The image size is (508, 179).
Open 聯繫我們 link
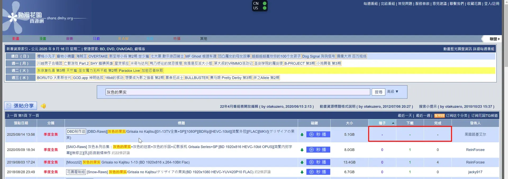pos(457,3)
